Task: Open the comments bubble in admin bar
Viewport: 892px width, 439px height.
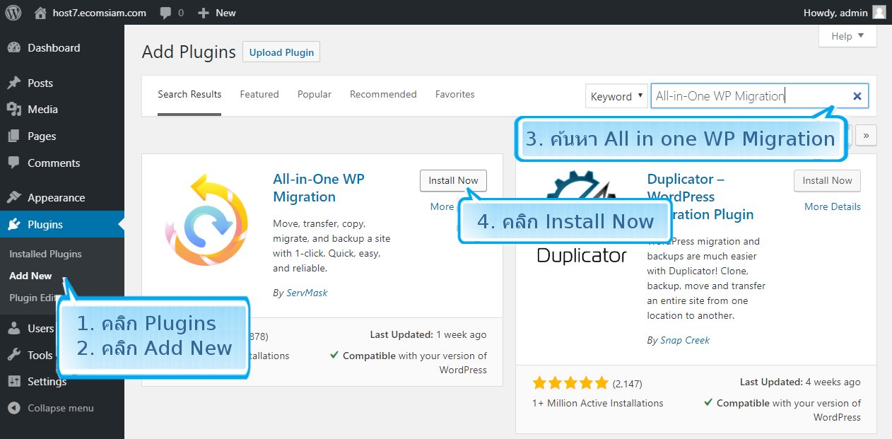Action: [x=172, y=13]
